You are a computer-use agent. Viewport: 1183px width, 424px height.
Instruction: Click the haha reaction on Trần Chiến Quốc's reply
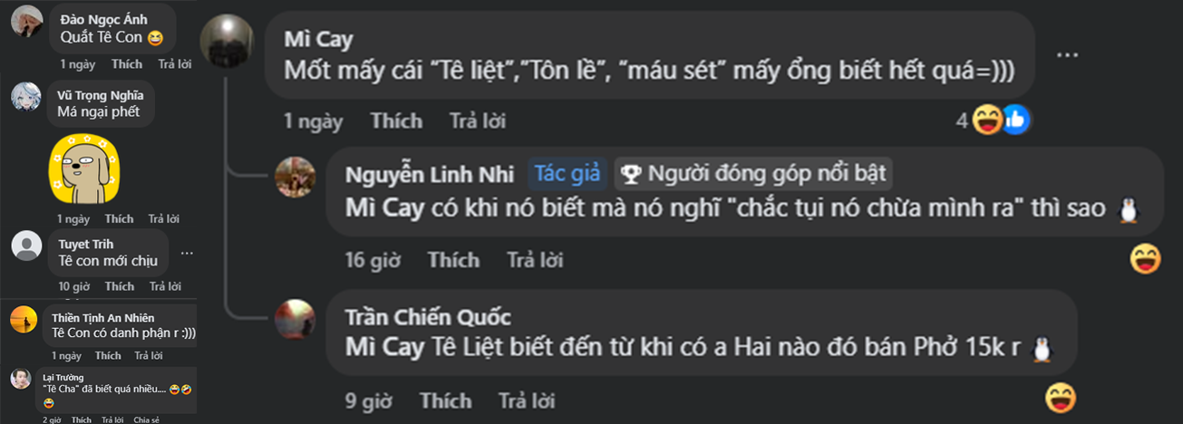tap(1060, 397)
